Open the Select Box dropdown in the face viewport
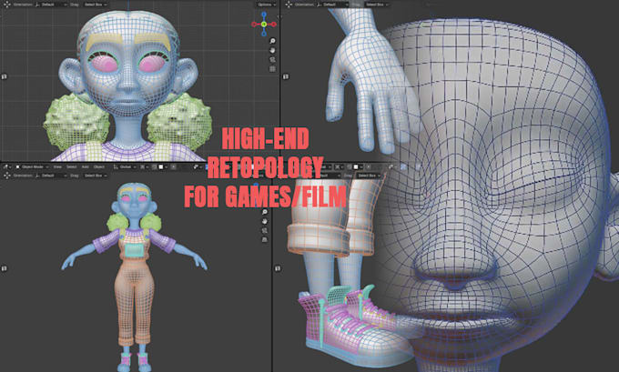 click(96, 5)
